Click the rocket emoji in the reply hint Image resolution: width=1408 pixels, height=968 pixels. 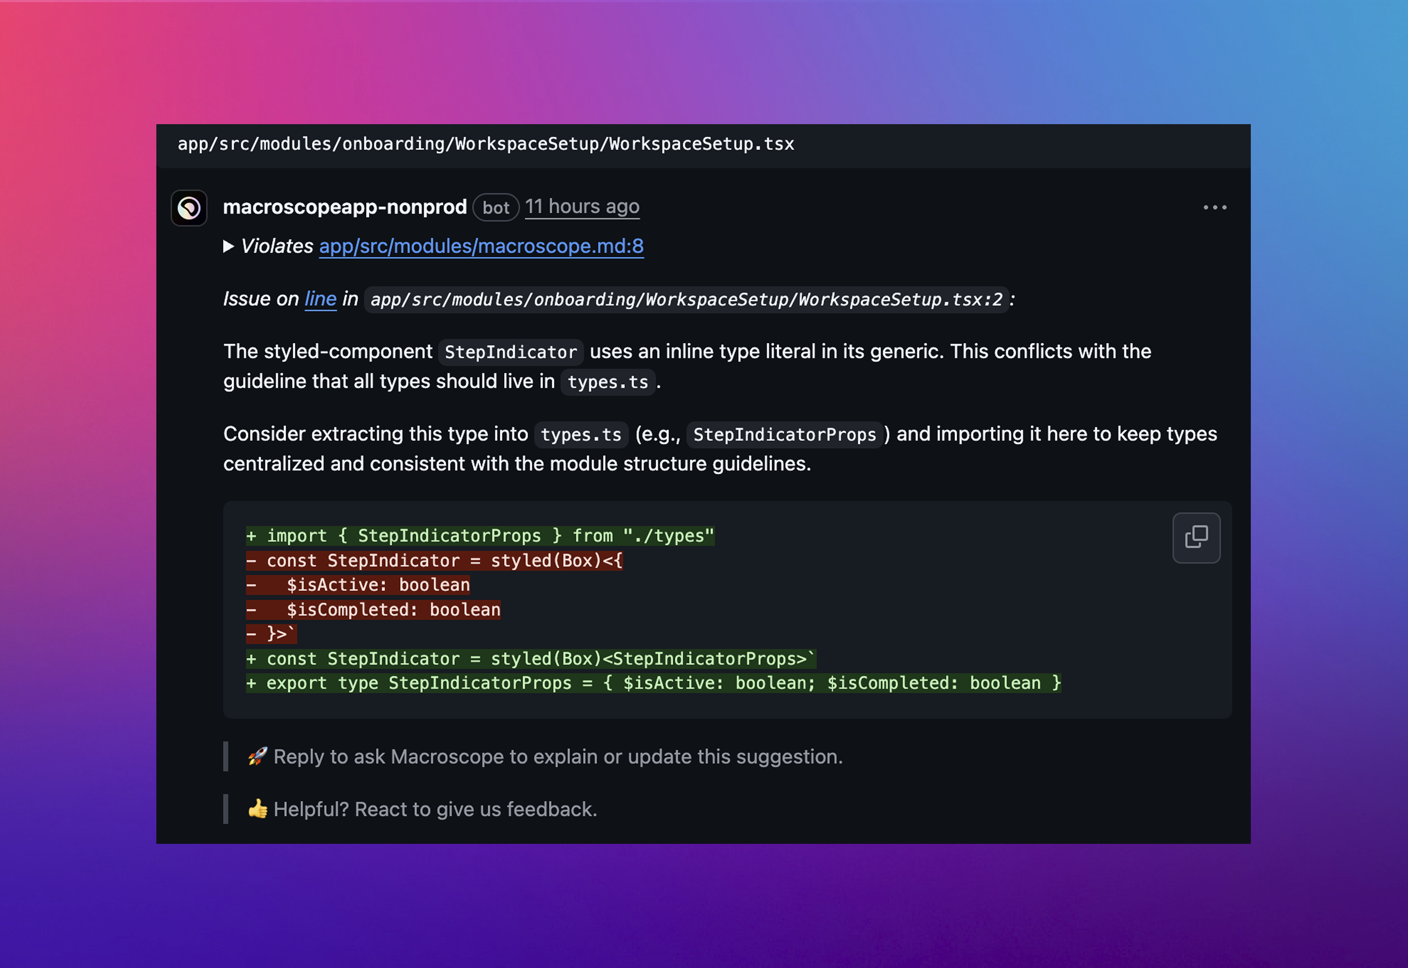(257, 756)
